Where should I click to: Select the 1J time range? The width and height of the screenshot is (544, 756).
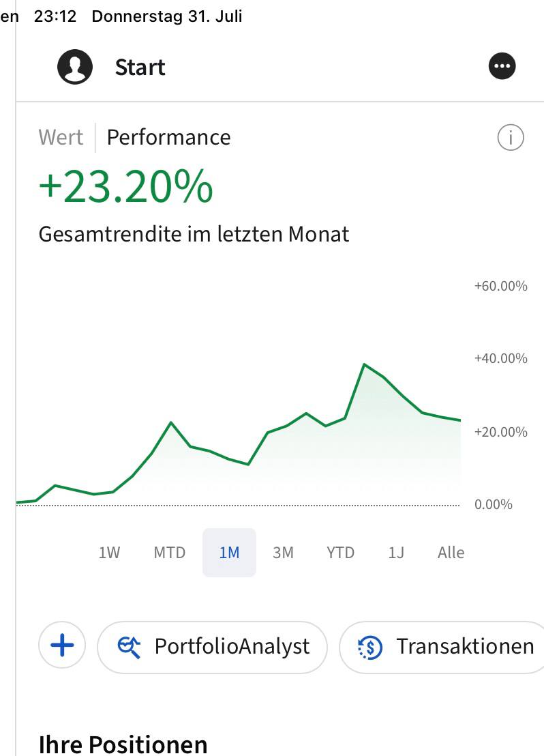[396, 553]
